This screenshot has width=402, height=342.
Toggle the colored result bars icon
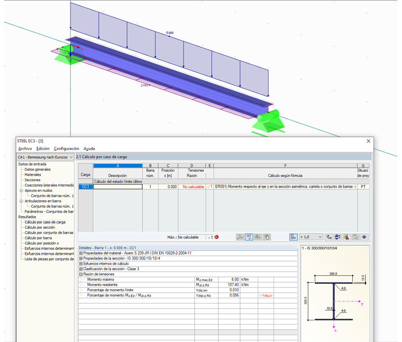tap(293, 237)
